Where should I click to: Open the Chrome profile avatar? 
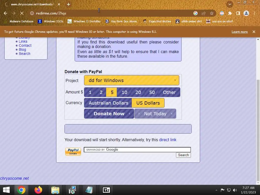coord(246,13)
